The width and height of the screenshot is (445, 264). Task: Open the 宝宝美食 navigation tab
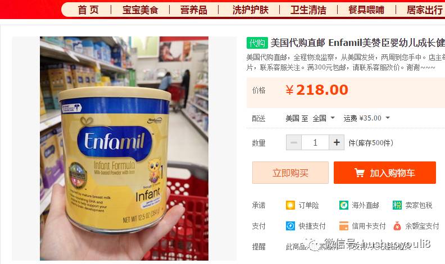click(140, 10)
